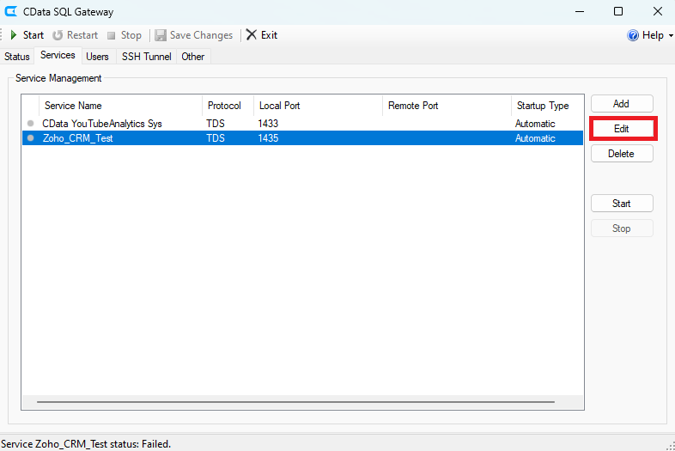Click the Restart circular arrow icon

tap(58, 35)
